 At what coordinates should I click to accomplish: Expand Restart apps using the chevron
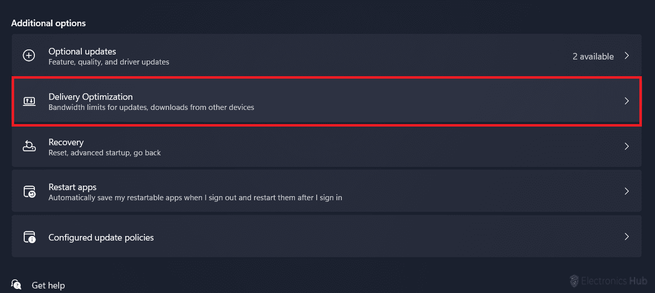click(x=627, y=192)
